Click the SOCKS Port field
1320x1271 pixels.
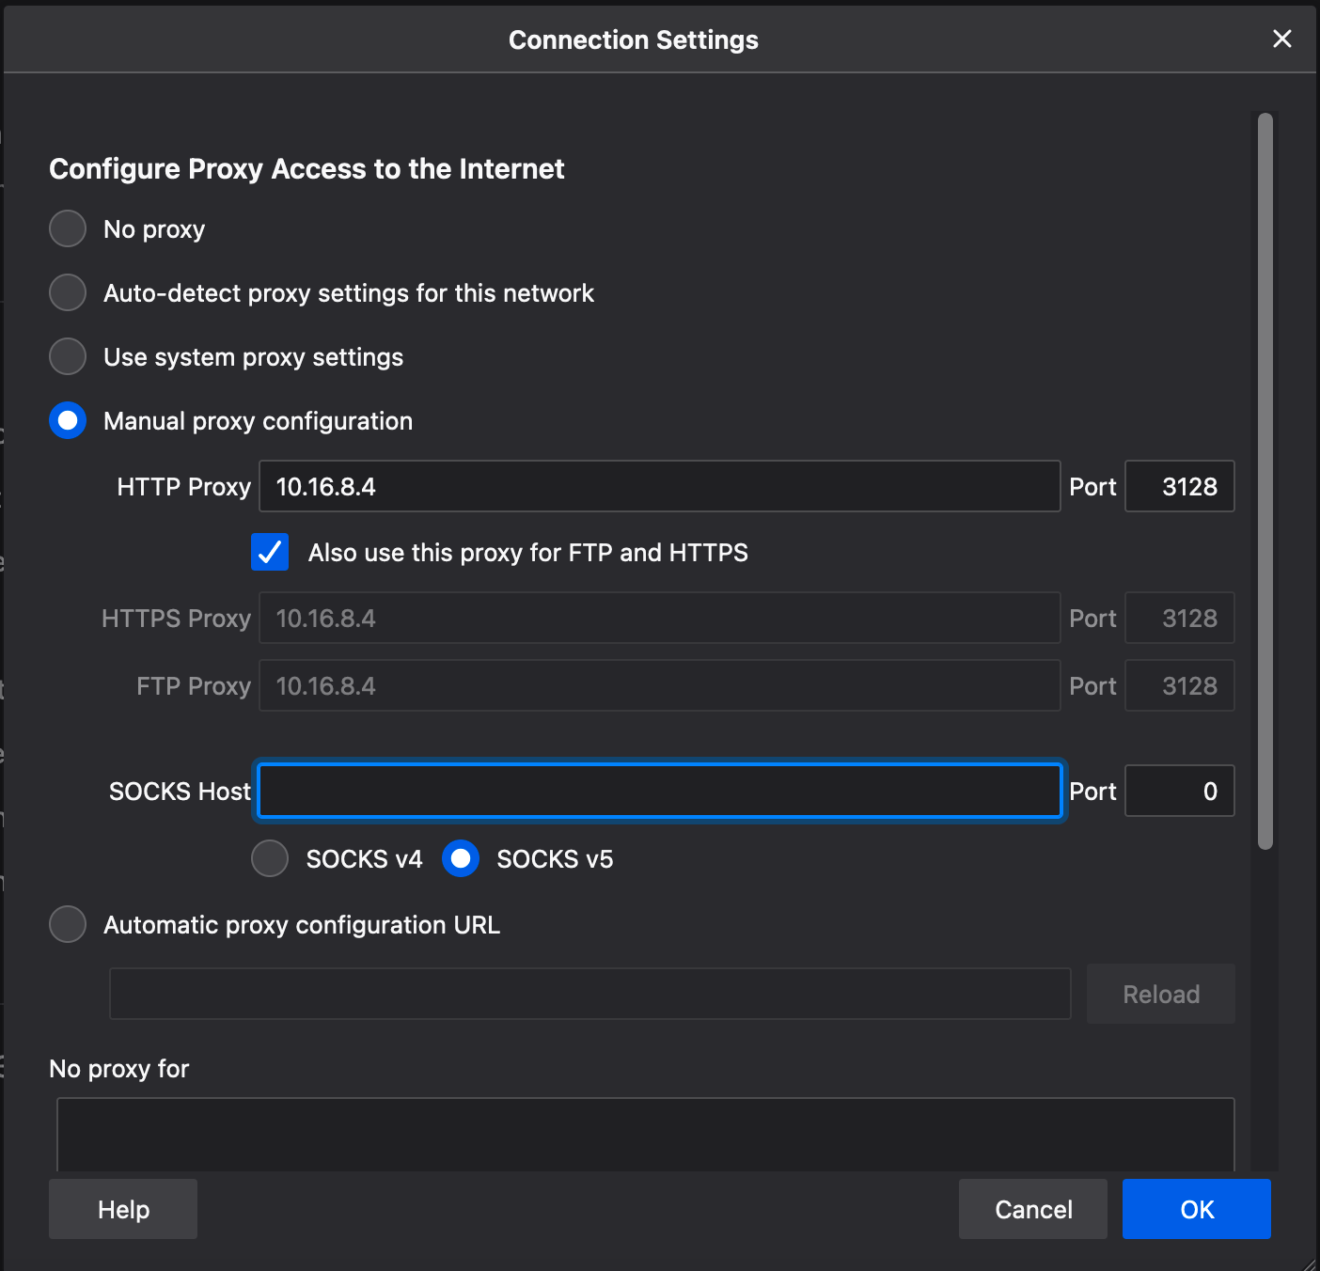pos(1179,791)
